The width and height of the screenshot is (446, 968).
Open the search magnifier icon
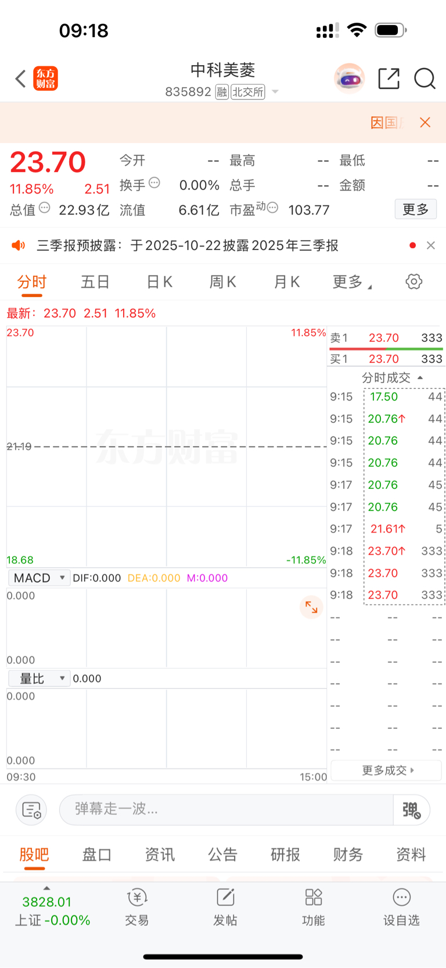425,78
